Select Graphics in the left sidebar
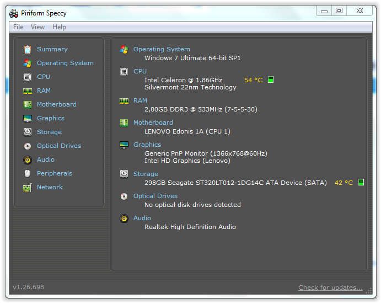The image size is (381, 303). point(51,118)
